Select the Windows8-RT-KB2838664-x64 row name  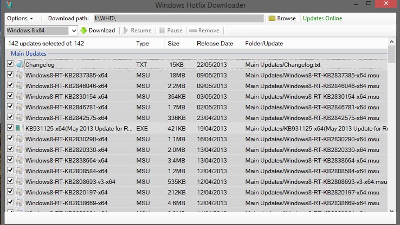[66, 161]
